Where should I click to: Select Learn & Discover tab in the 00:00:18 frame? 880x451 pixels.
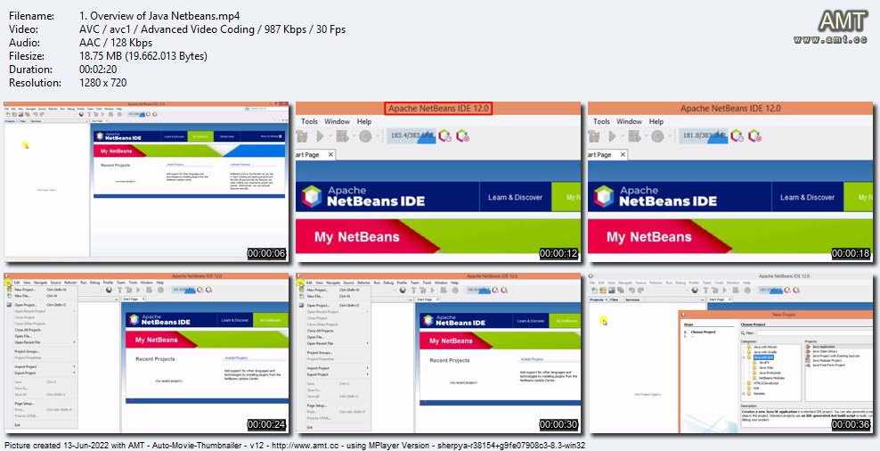[807, 197]
